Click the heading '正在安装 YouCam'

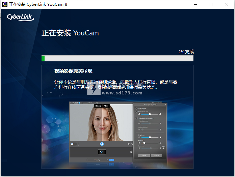pyautogui.click(x=70, y=33)
